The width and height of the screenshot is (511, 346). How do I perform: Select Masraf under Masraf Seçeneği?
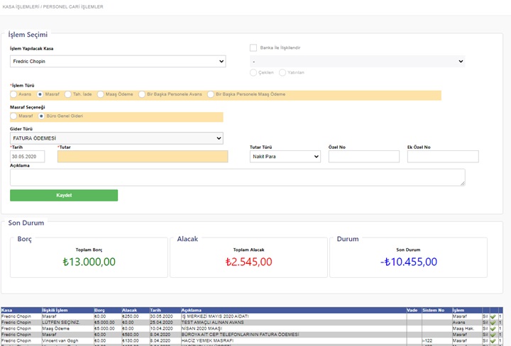tap(14, 116)
